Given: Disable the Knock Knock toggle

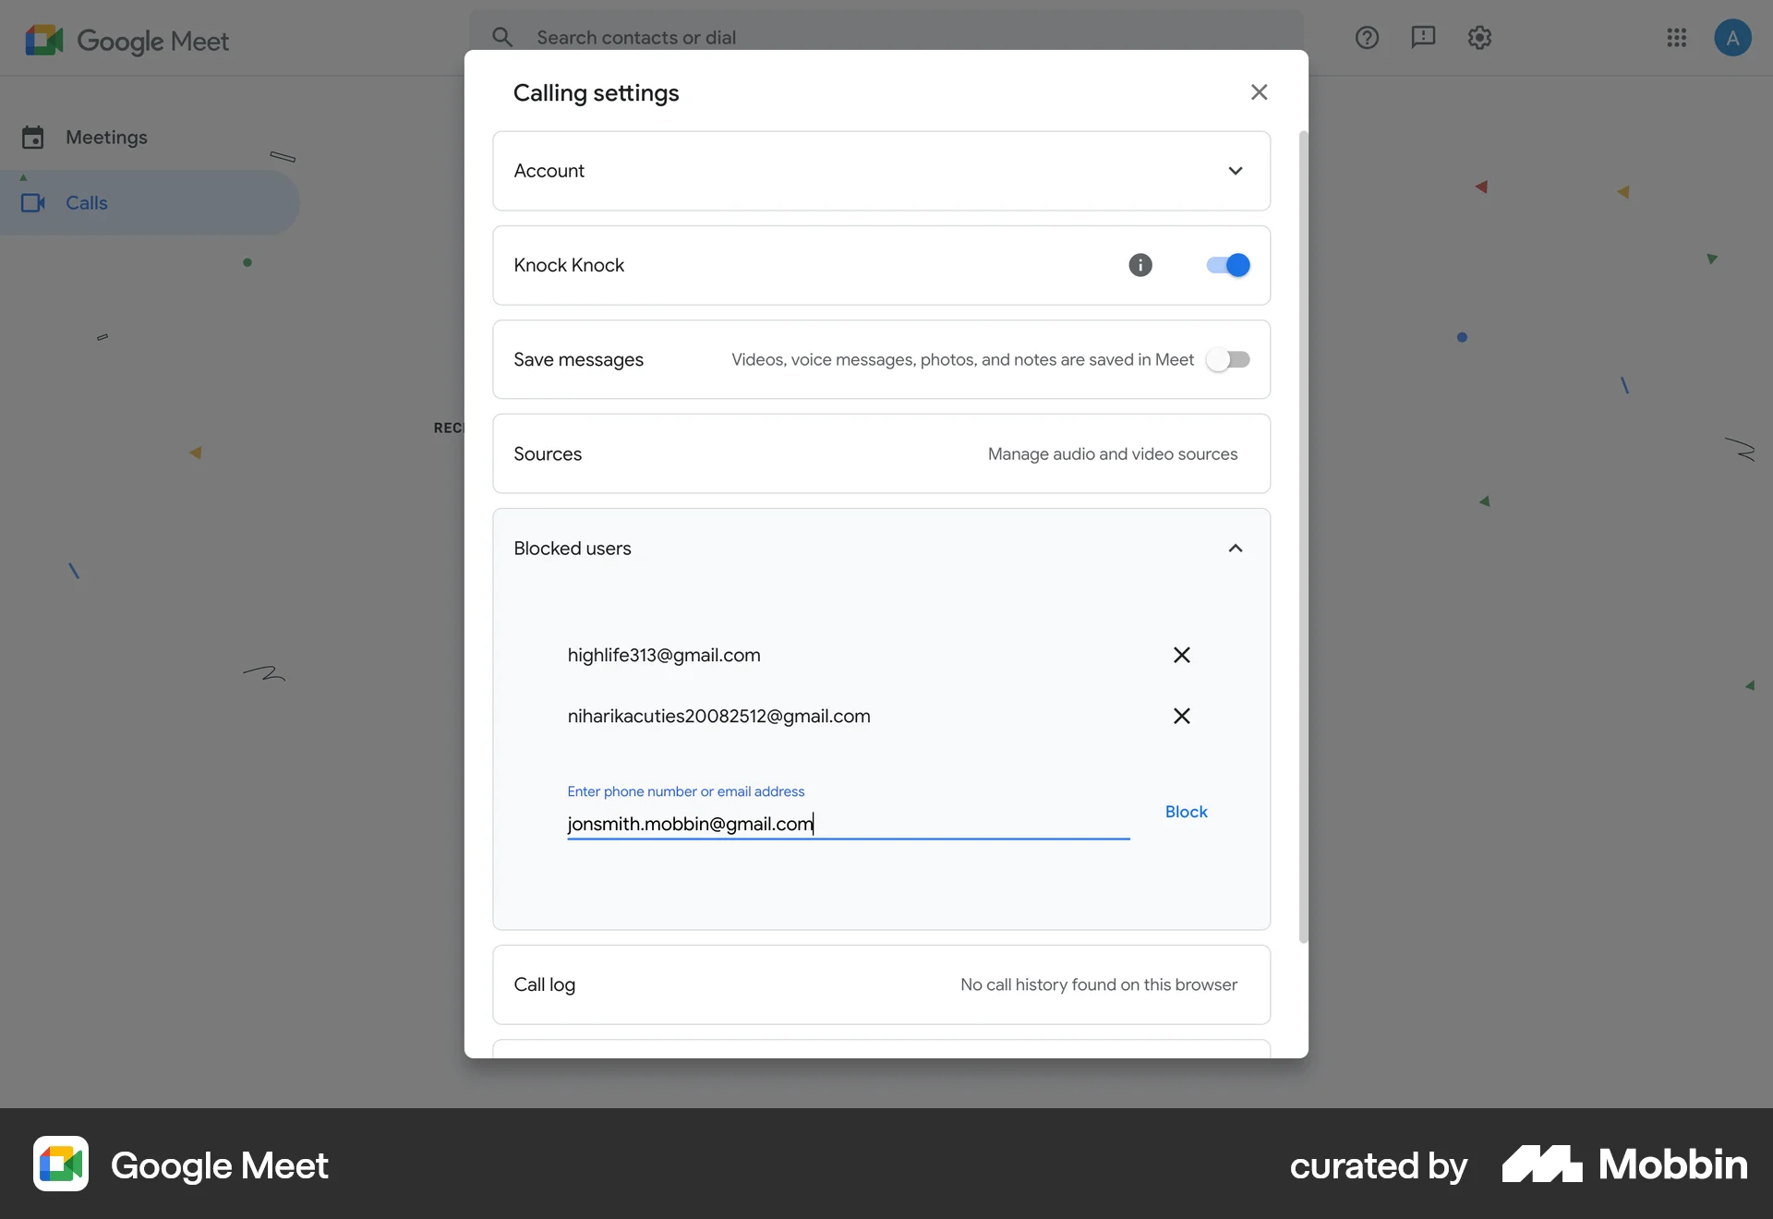Looking at the screenshot, I should tap(1226, 265).
